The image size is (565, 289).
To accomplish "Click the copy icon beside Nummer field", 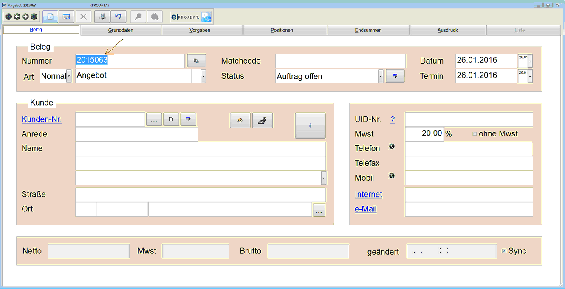I will [196, 61].
